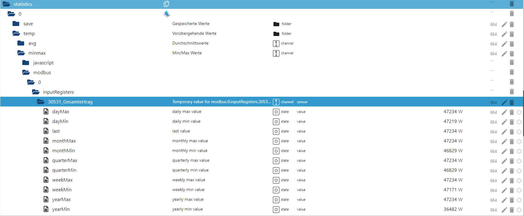The height and width of the screenshot is (216, 524).
Task: Select the monthMax tree row
Action: point(262,141)
